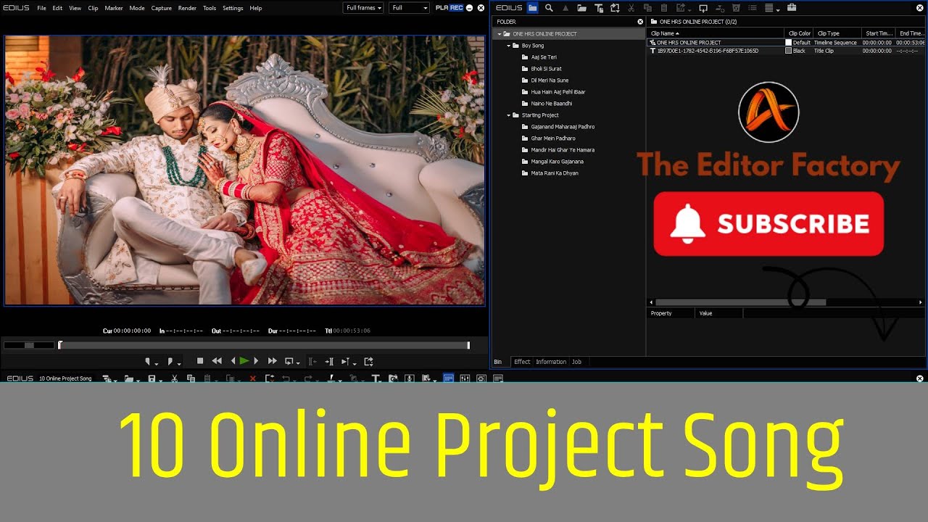This screenshot has width=928, height=522.
Task: Click Ripple Delete icon in timeline toolbar
Action: [x=270, y=378]
